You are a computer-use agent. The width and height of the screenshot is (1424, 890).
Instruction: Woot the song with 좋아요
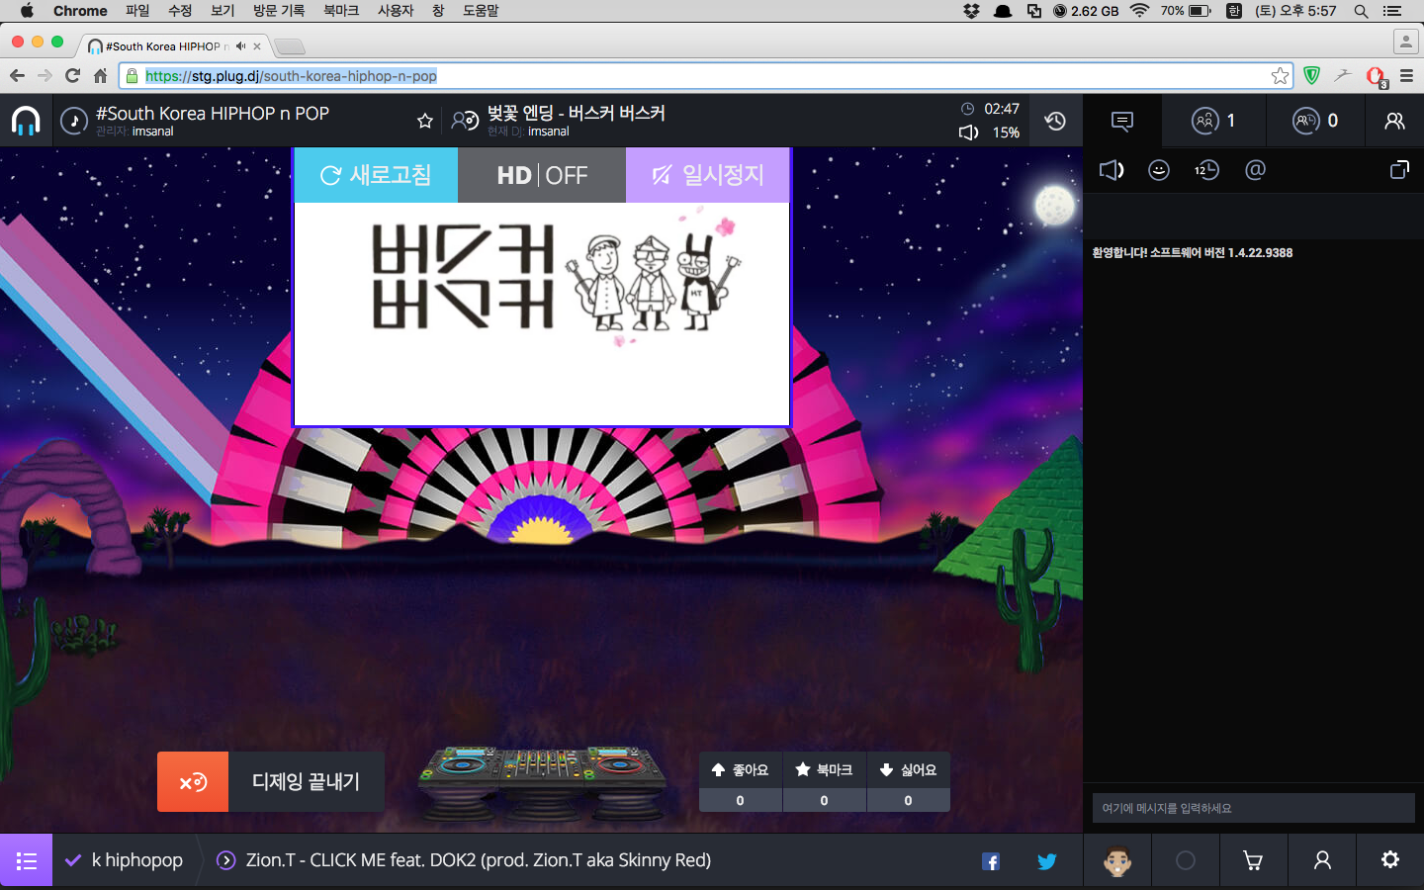point(740,770)
